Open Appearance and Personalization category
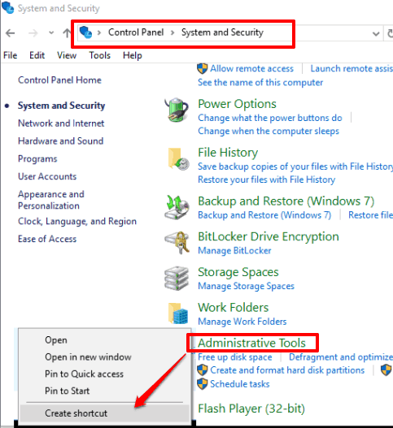Screen dimensions: 393x428 point(51,200)
